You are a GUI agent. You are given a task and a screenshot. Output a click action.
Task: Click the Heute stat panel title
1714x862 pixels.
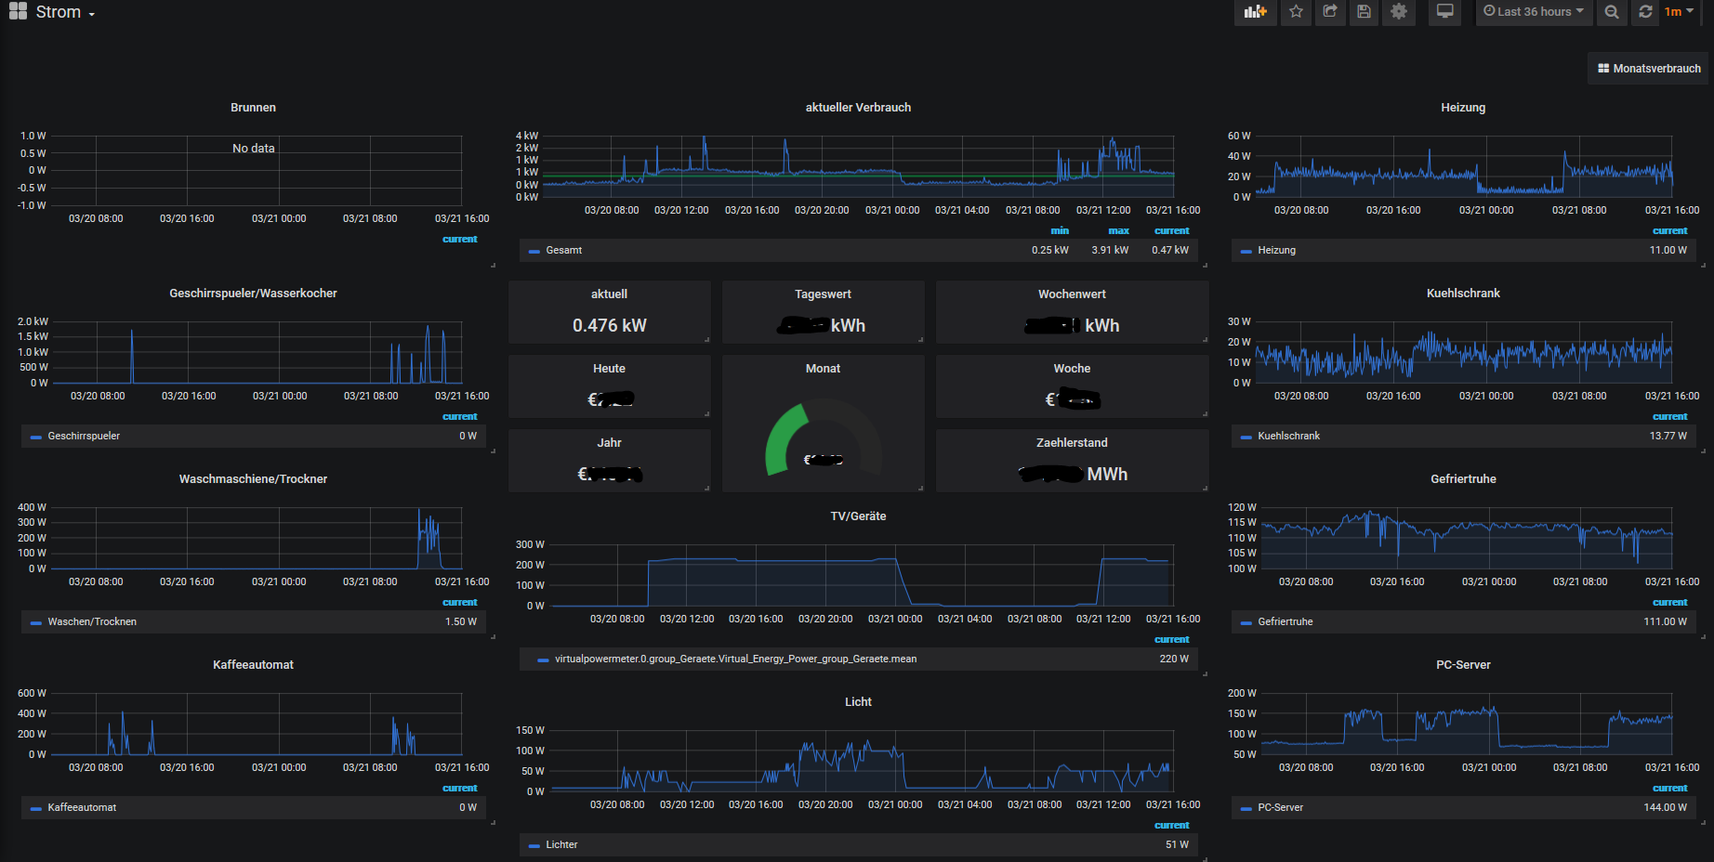609,369
